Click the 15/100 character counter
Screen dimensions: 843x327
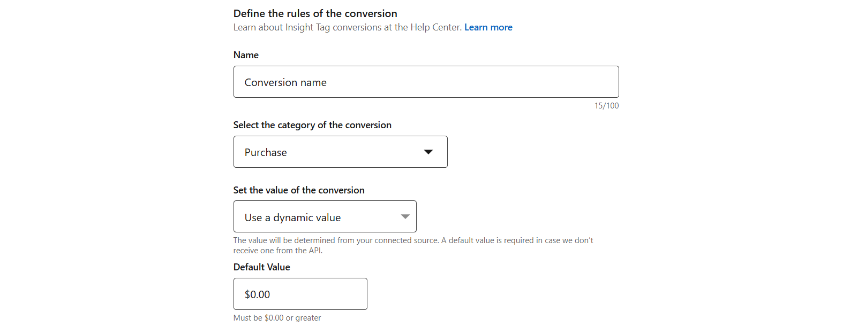pos(606,106)
